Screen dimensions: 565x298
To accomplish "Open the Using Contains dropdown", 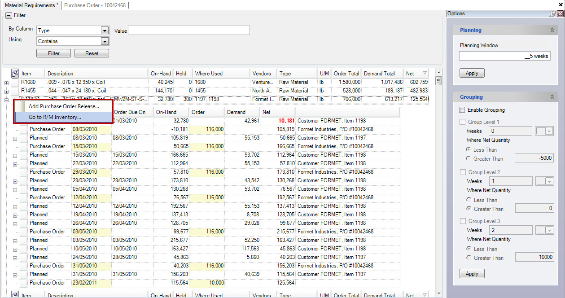I will tap(105, 41).
